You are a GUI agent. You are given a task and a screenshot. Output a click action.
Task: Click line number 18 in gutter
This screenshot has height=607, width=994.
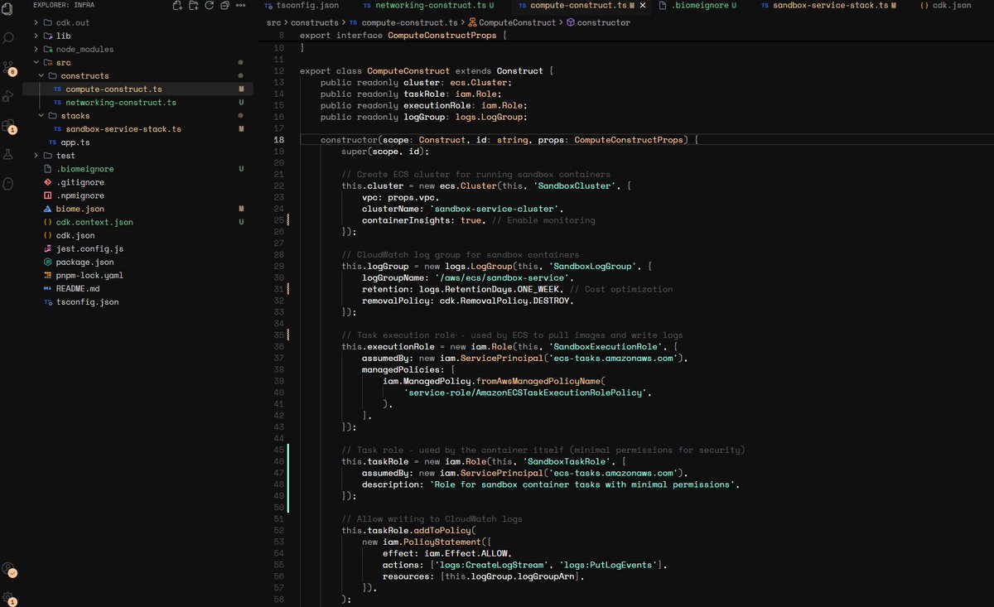point(278,140)
